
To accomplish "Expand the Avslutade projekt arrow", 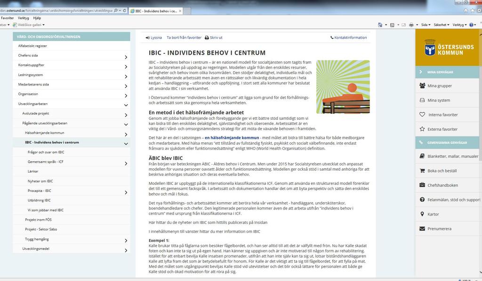I will 126,115.
